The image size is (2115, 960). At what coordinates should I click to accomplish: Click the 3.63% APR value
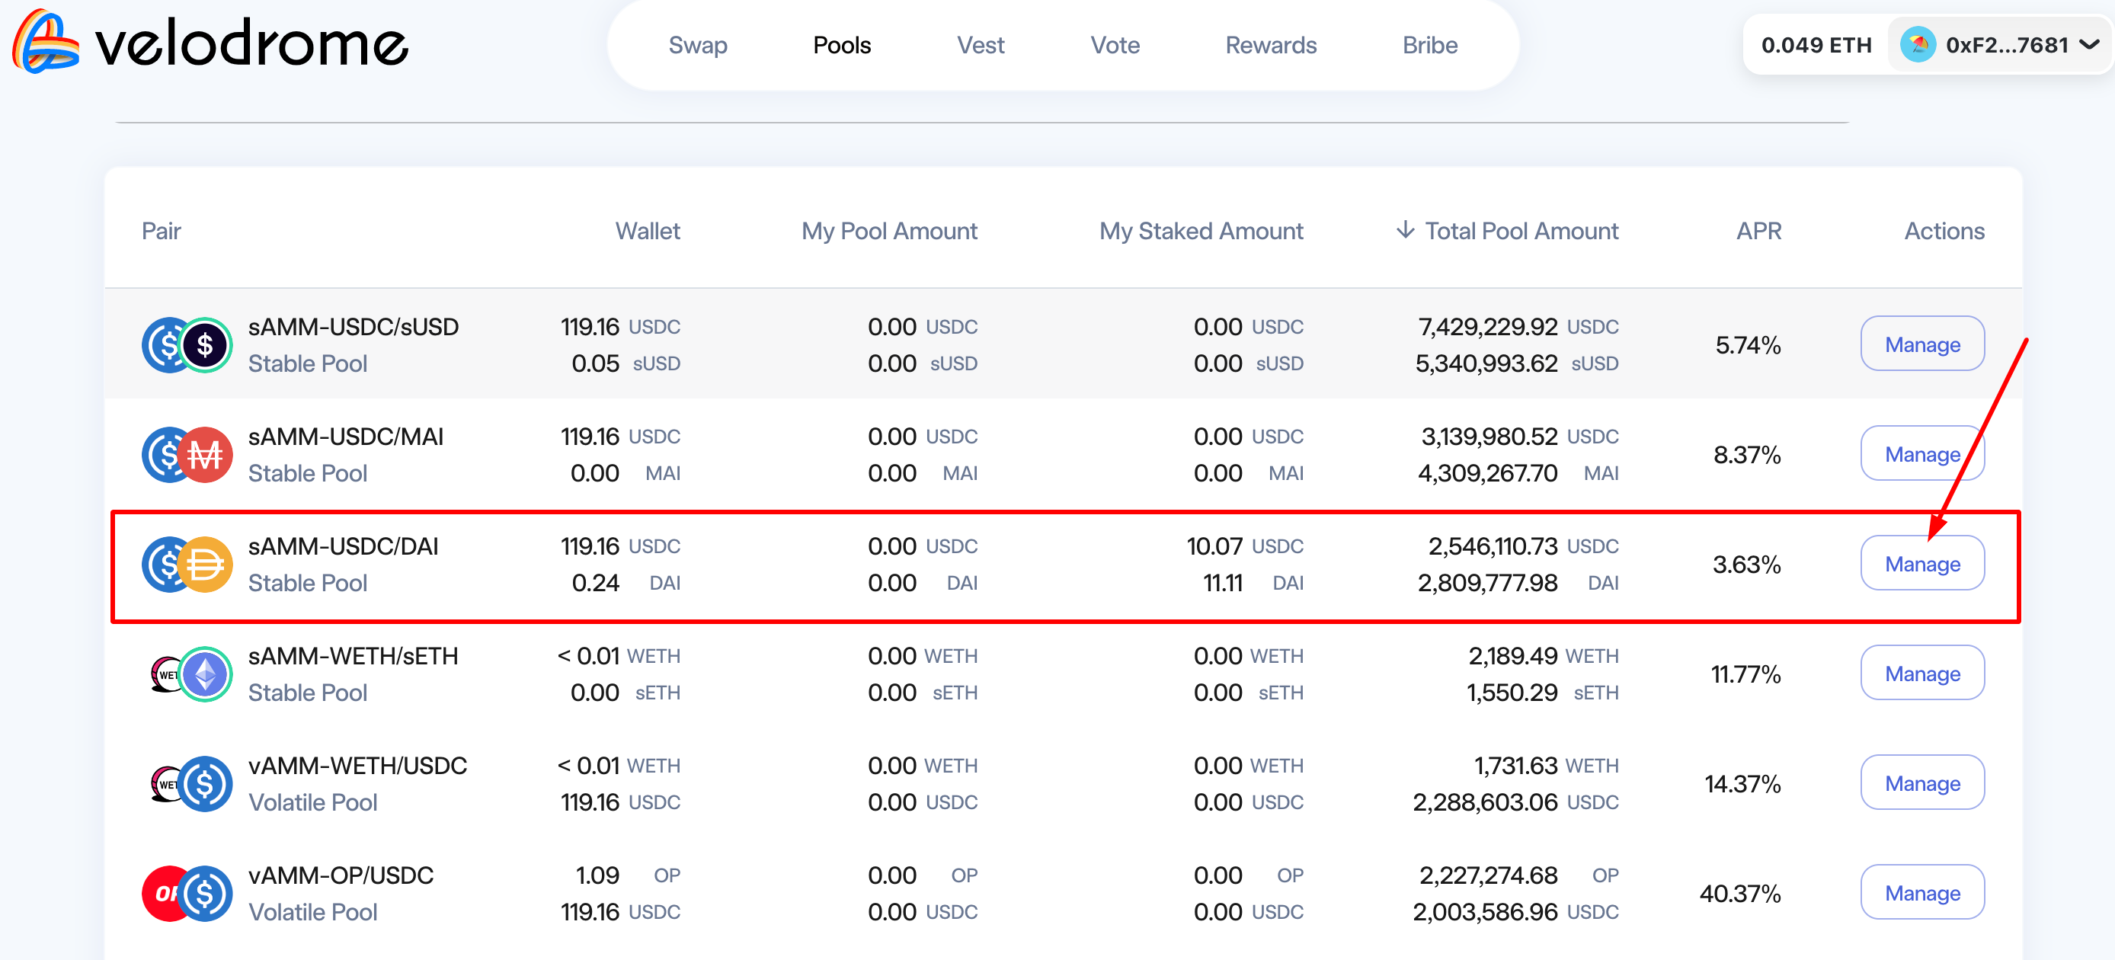(x=1746, y=565)
